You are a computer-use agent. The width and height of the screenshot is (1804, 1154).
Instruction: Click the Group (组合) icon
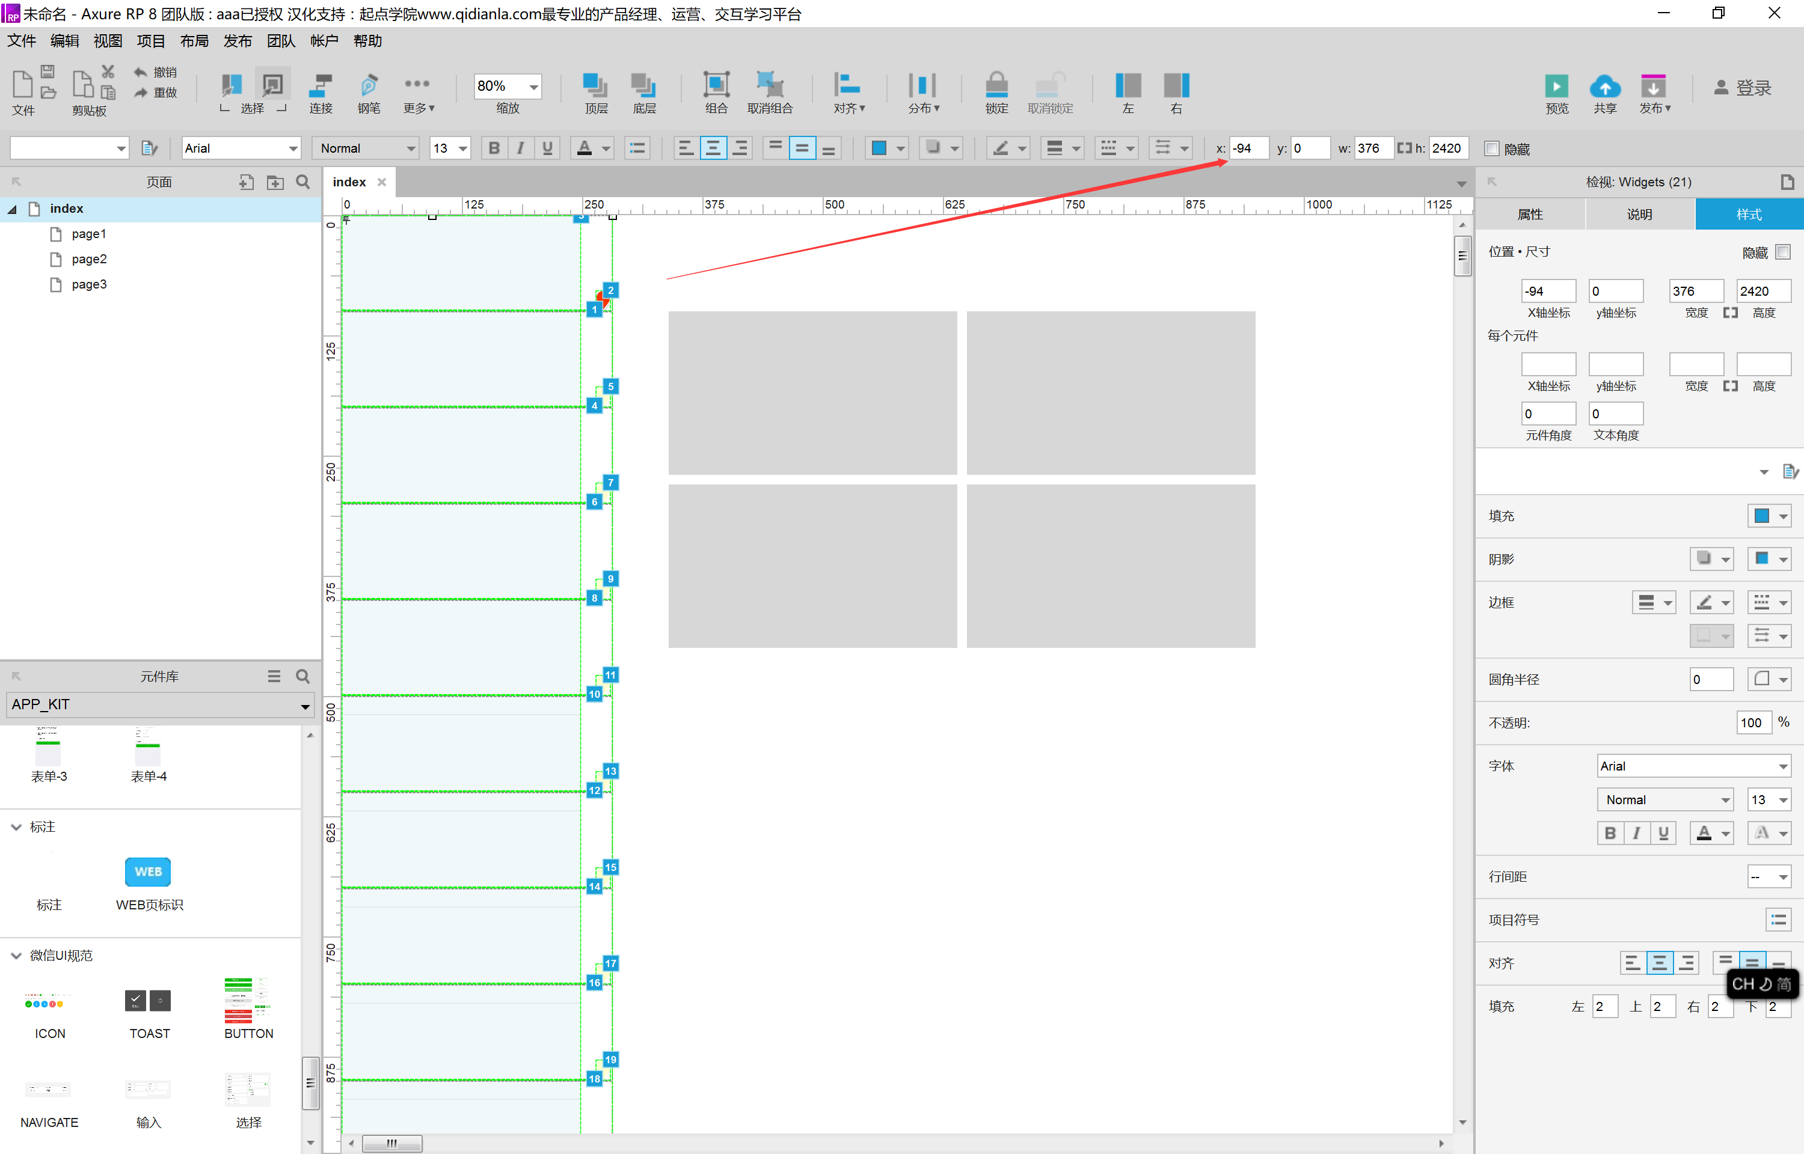716,85
